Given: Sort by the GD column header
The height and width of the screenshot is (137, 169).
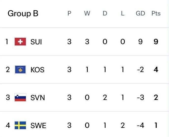Looking at the screenshot, I should click(x=140, y=13).
